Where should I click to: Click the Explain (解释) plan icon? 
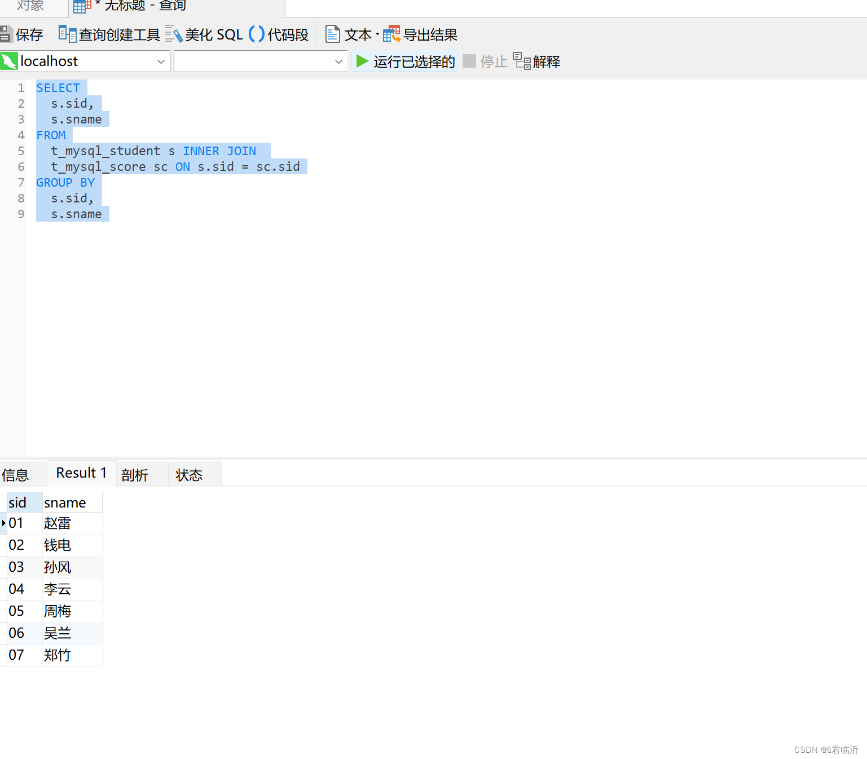pyautogui.click(x=522, y=61)
